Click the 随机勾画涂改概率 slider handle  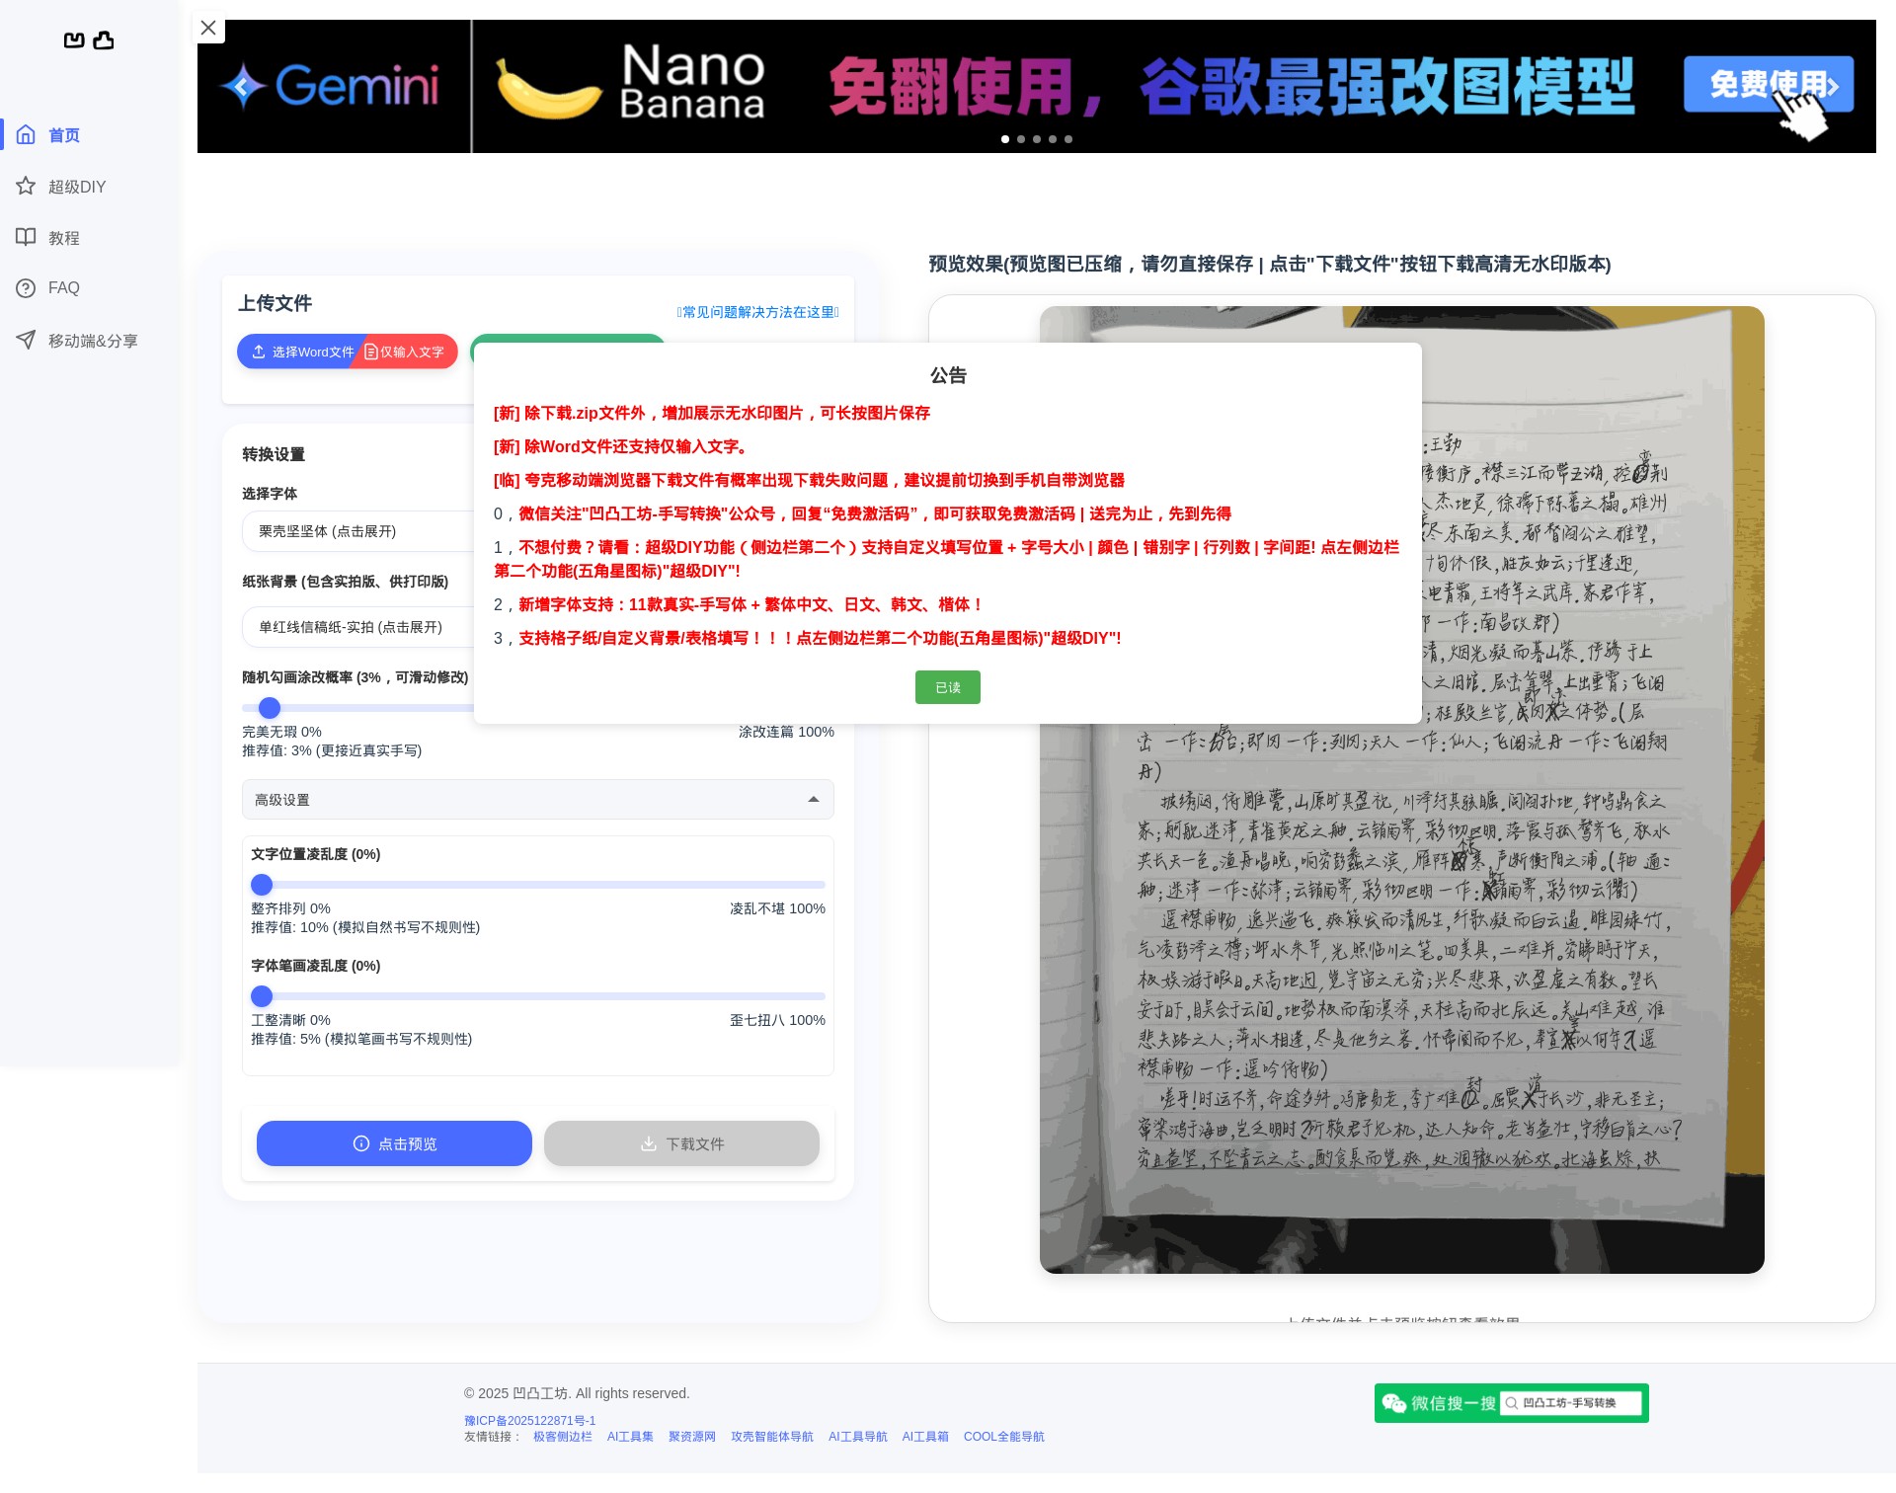269,708
